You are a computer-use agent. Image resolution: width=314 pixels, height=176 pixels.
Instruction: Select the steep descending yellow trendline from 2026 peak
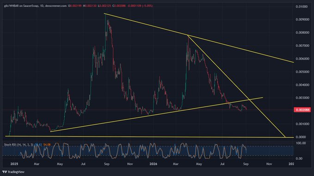click(236, 86)
